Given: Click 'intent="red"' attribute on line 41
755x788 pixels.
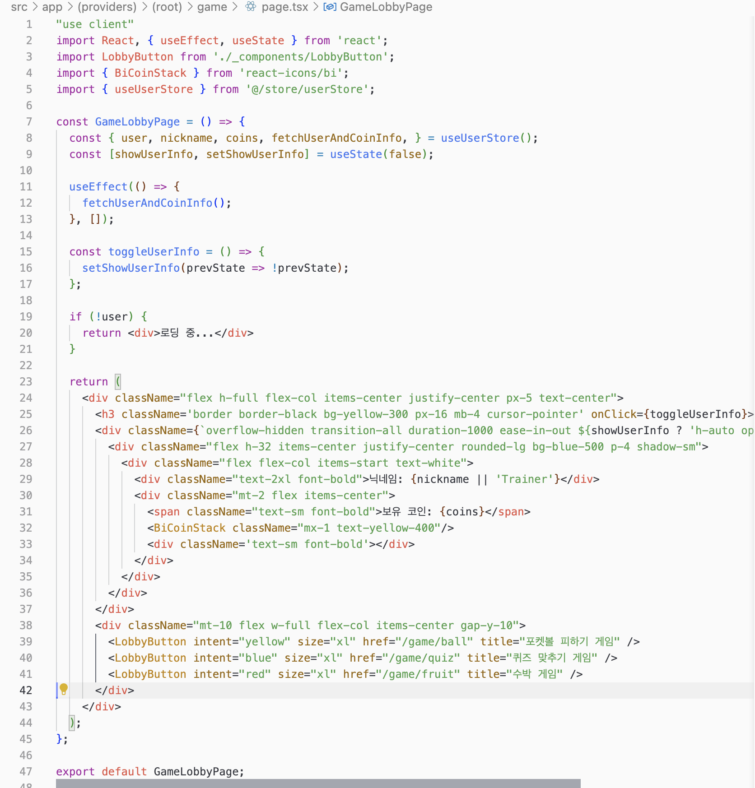Looking at the screenshot, I should pyautogui.click(x=232, y=674).
